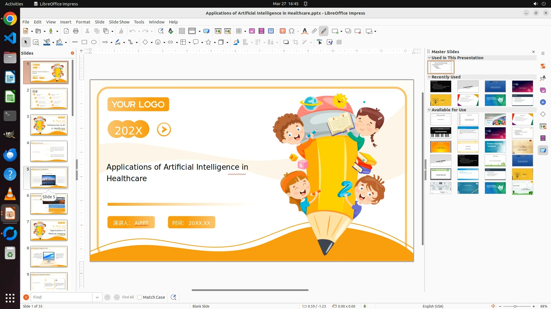Select slide 7 thumbnail in Slides panel
Viewport: 551px width, 309px height.
[49, 230]
